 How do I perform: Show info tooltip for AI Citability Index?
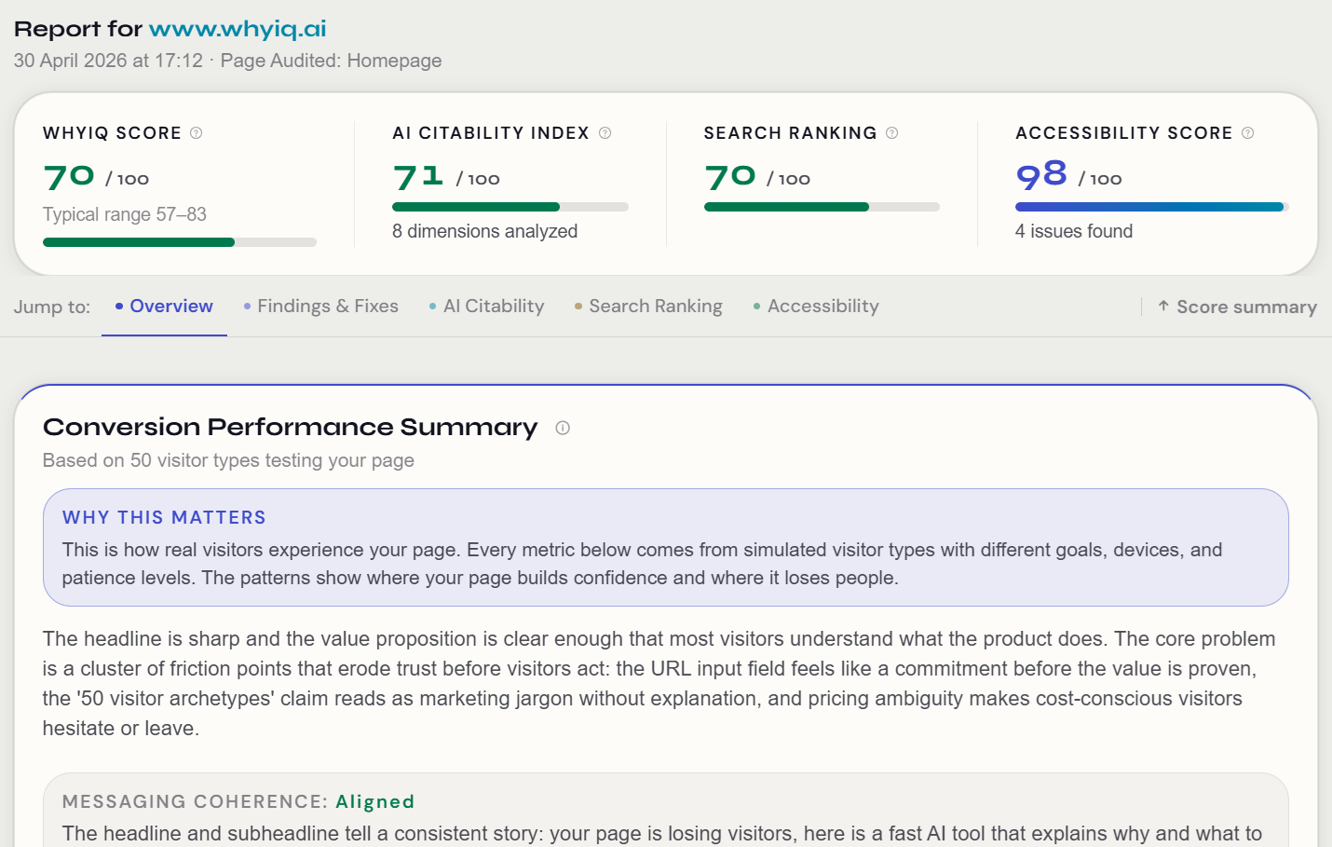pos(605,133)
